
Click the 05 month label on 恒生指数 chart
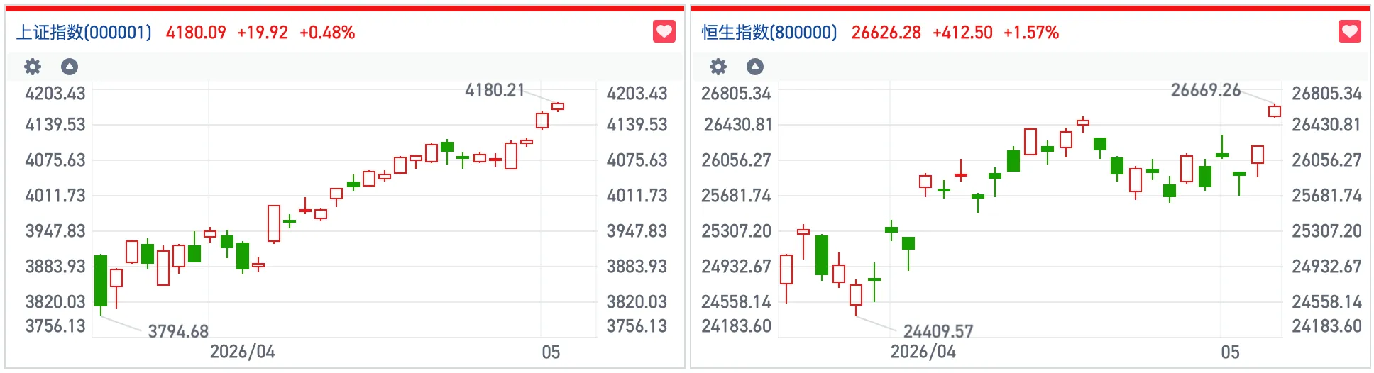[1230, 352]
